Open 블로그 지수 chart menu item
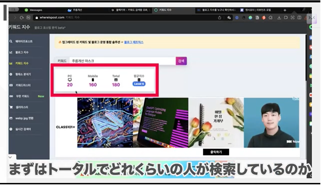 point(21,52)
